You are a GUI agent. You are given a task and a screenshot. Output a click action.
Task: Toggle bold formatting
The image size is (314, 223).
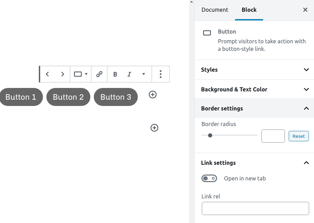coord(115,74)
